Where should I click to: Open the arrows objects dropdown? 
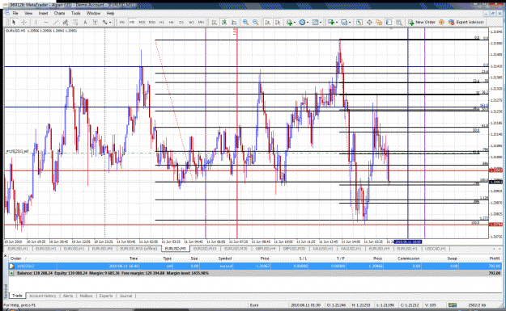coord(107,23)
